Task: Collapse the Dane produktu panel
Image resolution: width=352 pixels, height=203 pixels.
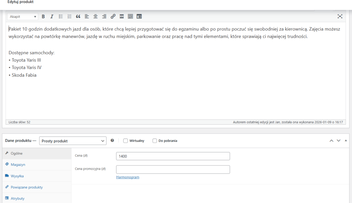Action: 345,141
